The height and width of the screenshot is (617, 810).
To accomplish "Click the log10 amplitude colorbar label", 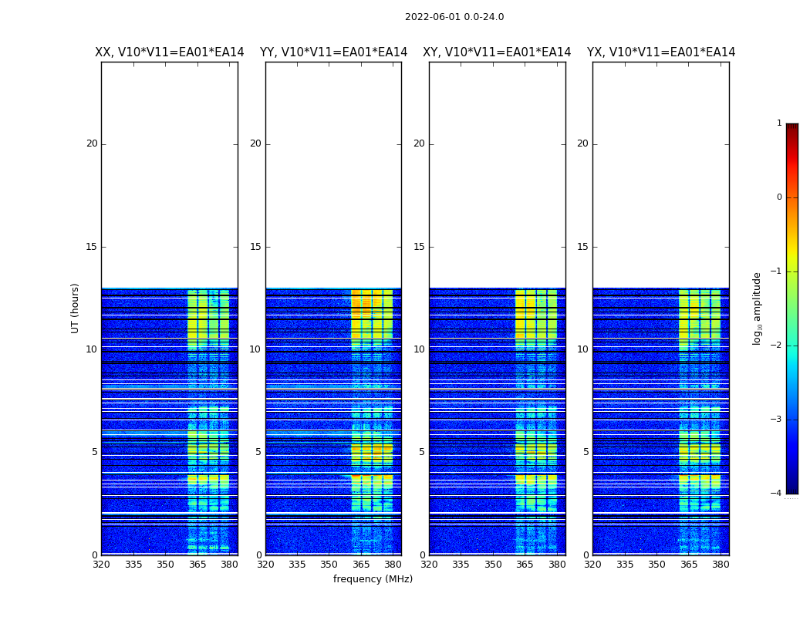I will point(757,308).
